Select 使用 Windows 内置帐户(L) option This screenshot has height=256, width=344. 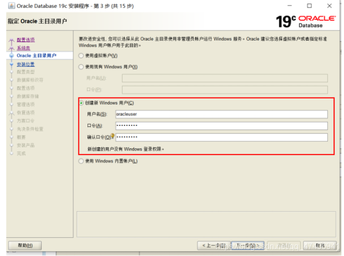coord(81,161)
